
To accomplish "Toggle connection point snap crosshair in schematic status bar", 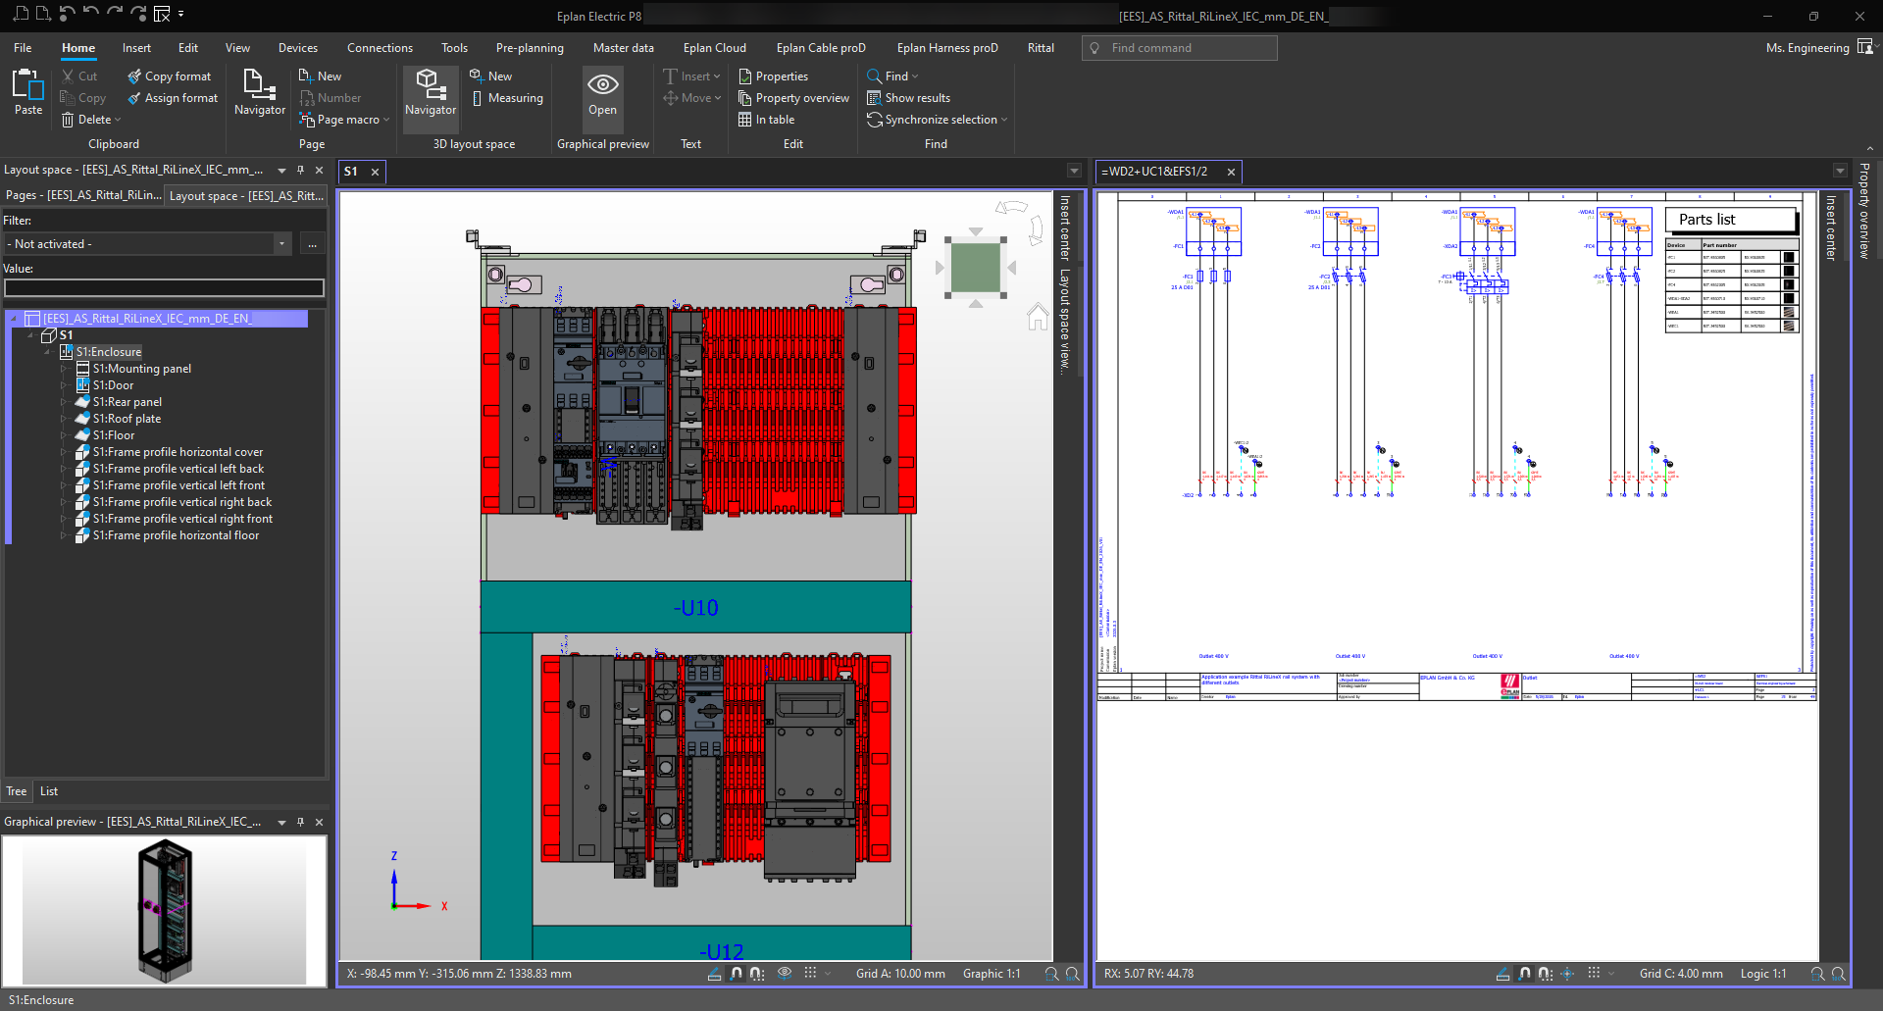I will click(1567, 974).
